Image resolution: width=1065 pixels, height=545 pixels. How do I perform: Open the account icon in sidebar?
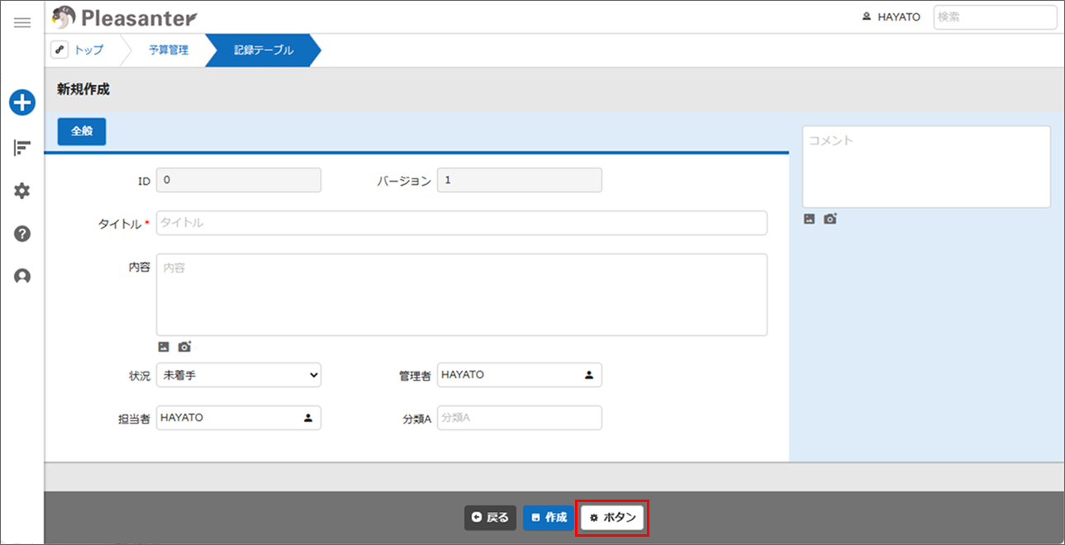pyautogui.click(x=22, y=277)
